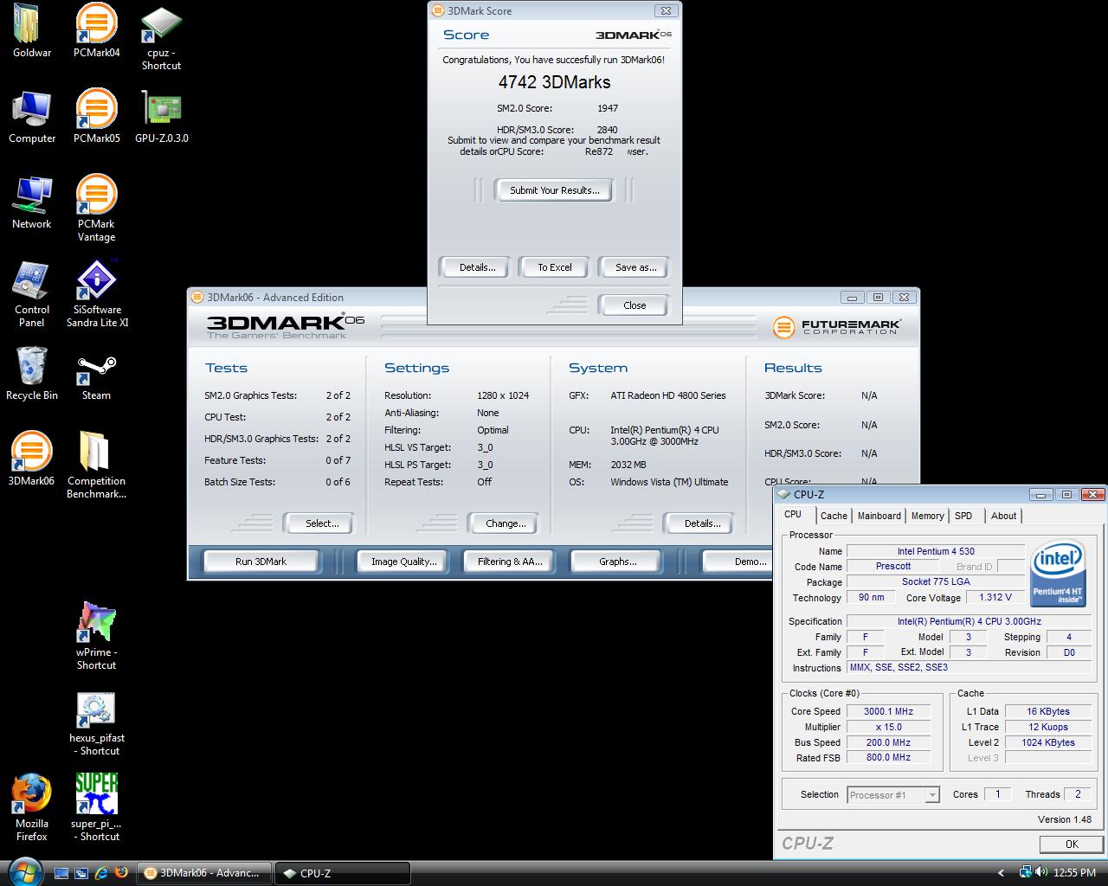1108x886 pixels.
Task: Open network status tray icon
Action: [1025, 872]
